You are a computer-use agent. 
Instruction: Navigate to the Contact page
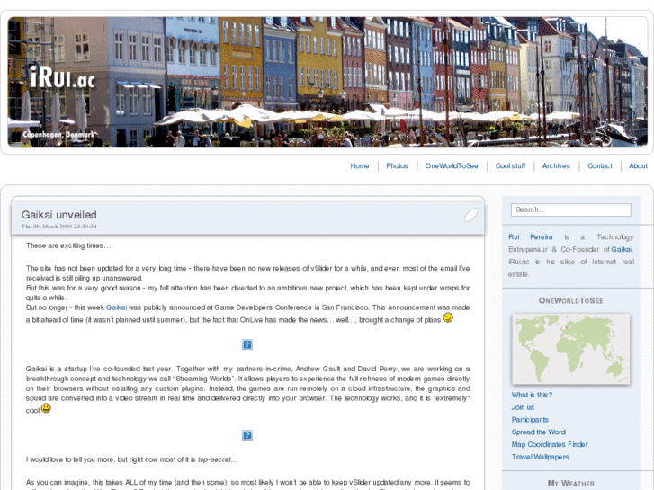[599, 166]
